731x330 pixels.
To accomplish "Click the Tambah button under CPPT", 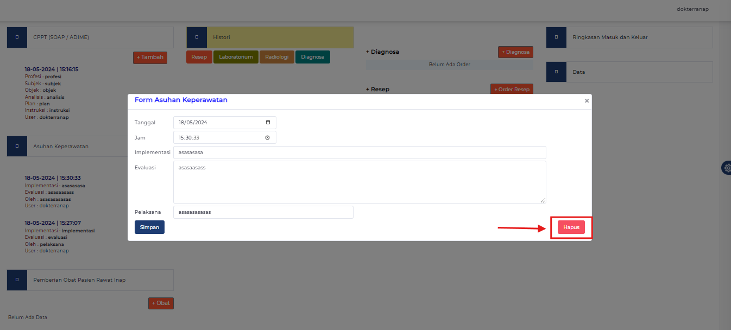I will coord(150,57).
